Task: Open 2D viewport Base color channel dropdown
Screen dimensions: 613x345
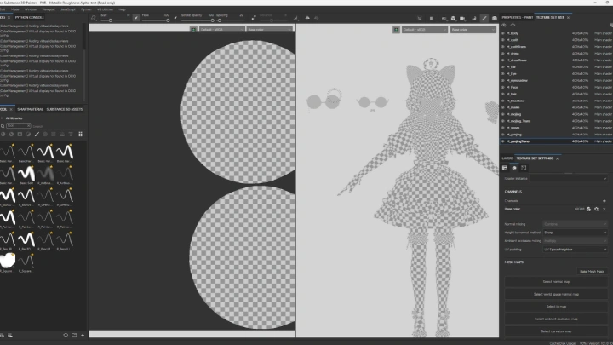Action: (x=269, y=29)
